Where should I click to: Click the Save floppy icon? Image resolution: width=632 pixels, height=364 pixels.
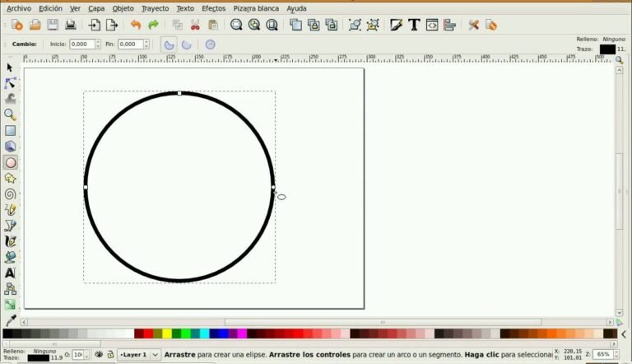[53, 25]
